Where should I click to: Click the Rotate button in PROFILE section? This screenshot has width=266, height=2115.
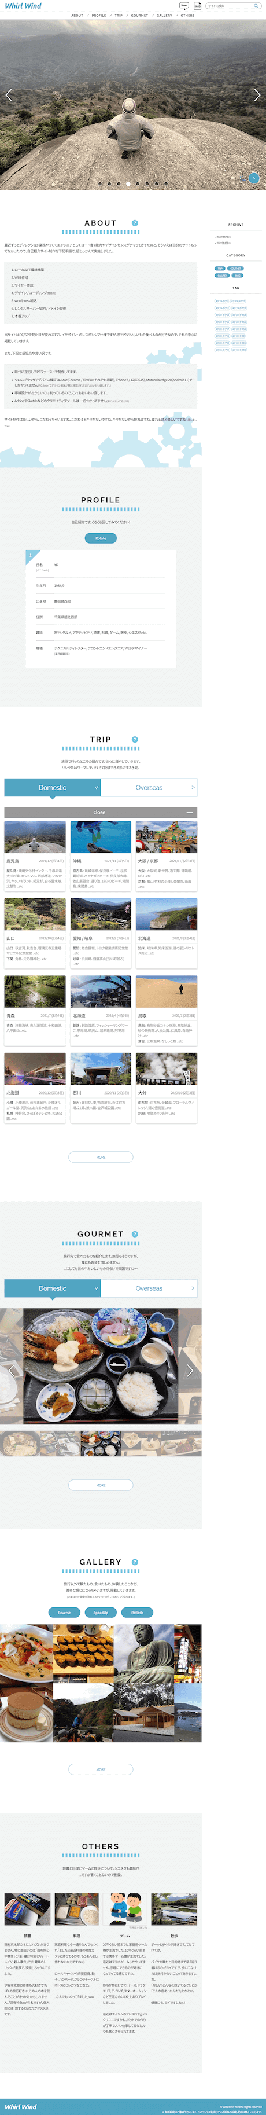click(100, 538)
